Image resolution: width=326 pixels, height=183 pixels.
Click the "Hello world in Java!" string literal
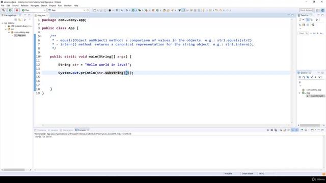107,65
